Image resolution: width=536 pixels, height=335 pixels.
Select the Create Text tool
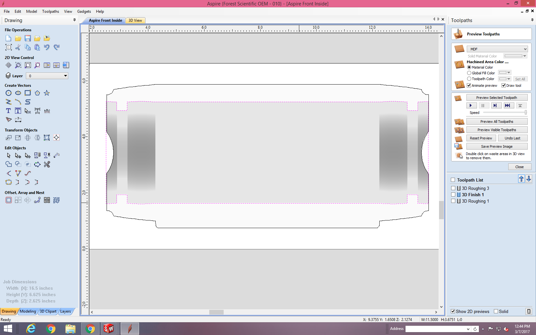point(8,111)
